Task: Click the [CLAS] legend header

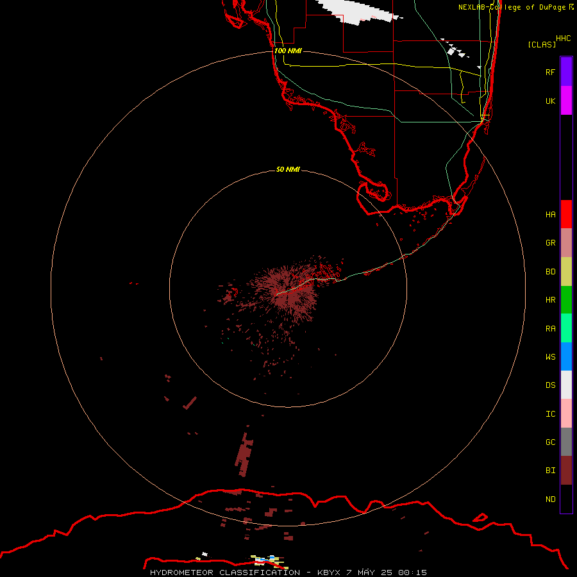Action: coord(542,44)
